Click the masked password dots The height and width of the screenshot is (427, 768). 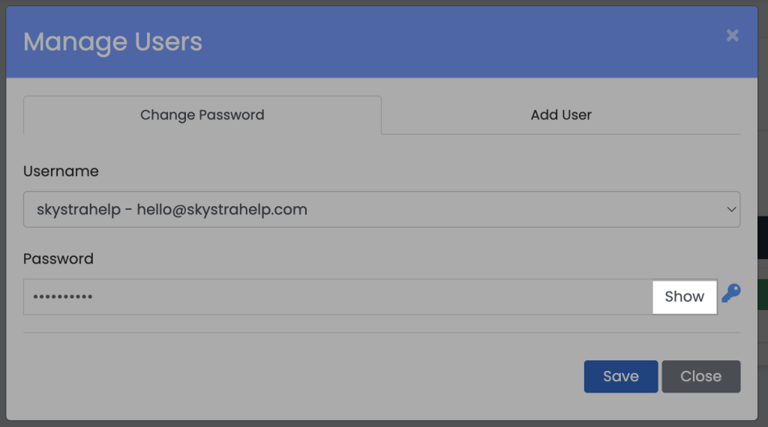[63, 297]
